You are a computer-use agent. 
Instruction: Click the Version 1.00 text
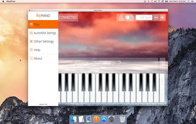coord(43,104)
